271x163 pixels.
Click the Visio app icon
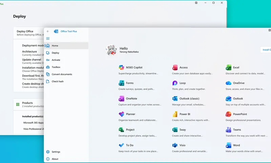pos(175,145)
